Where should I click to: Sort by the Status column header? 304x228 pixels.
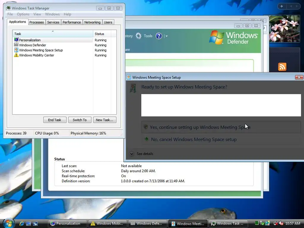(x=102, y=34)
